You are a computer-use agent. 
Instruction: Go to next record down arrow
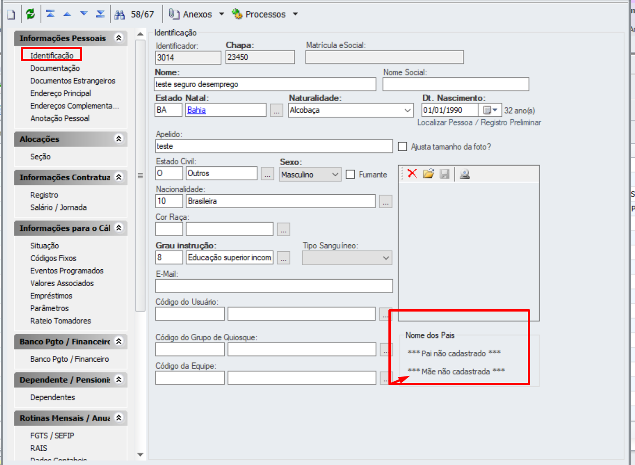click(x=84, y=14)
